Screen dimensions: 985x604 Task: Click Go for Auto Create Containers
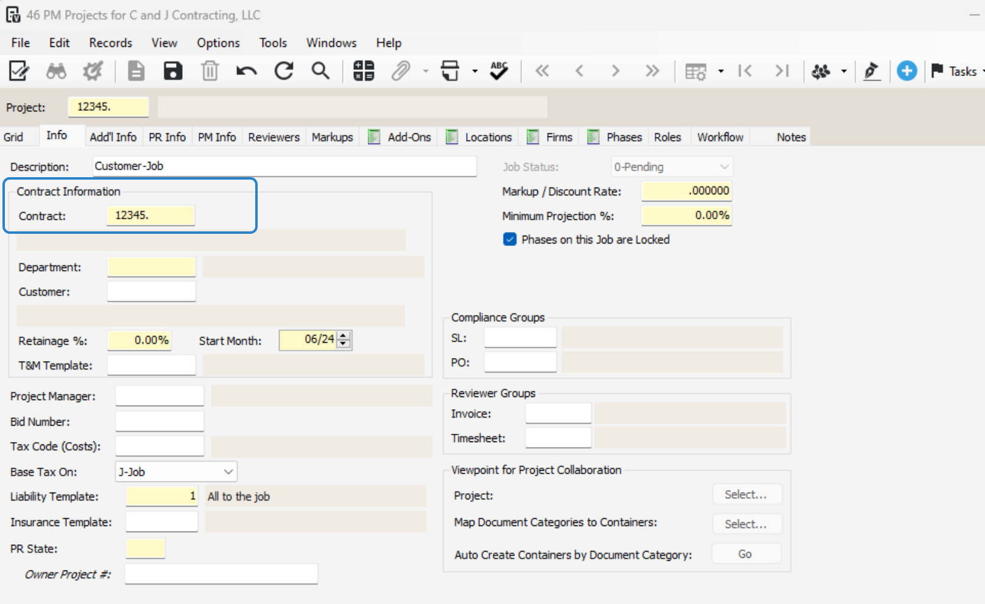click(746, 554)
